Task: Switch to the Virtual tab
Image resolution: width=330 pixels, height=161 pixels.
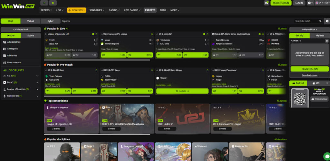Action: (x=31, y=21)
